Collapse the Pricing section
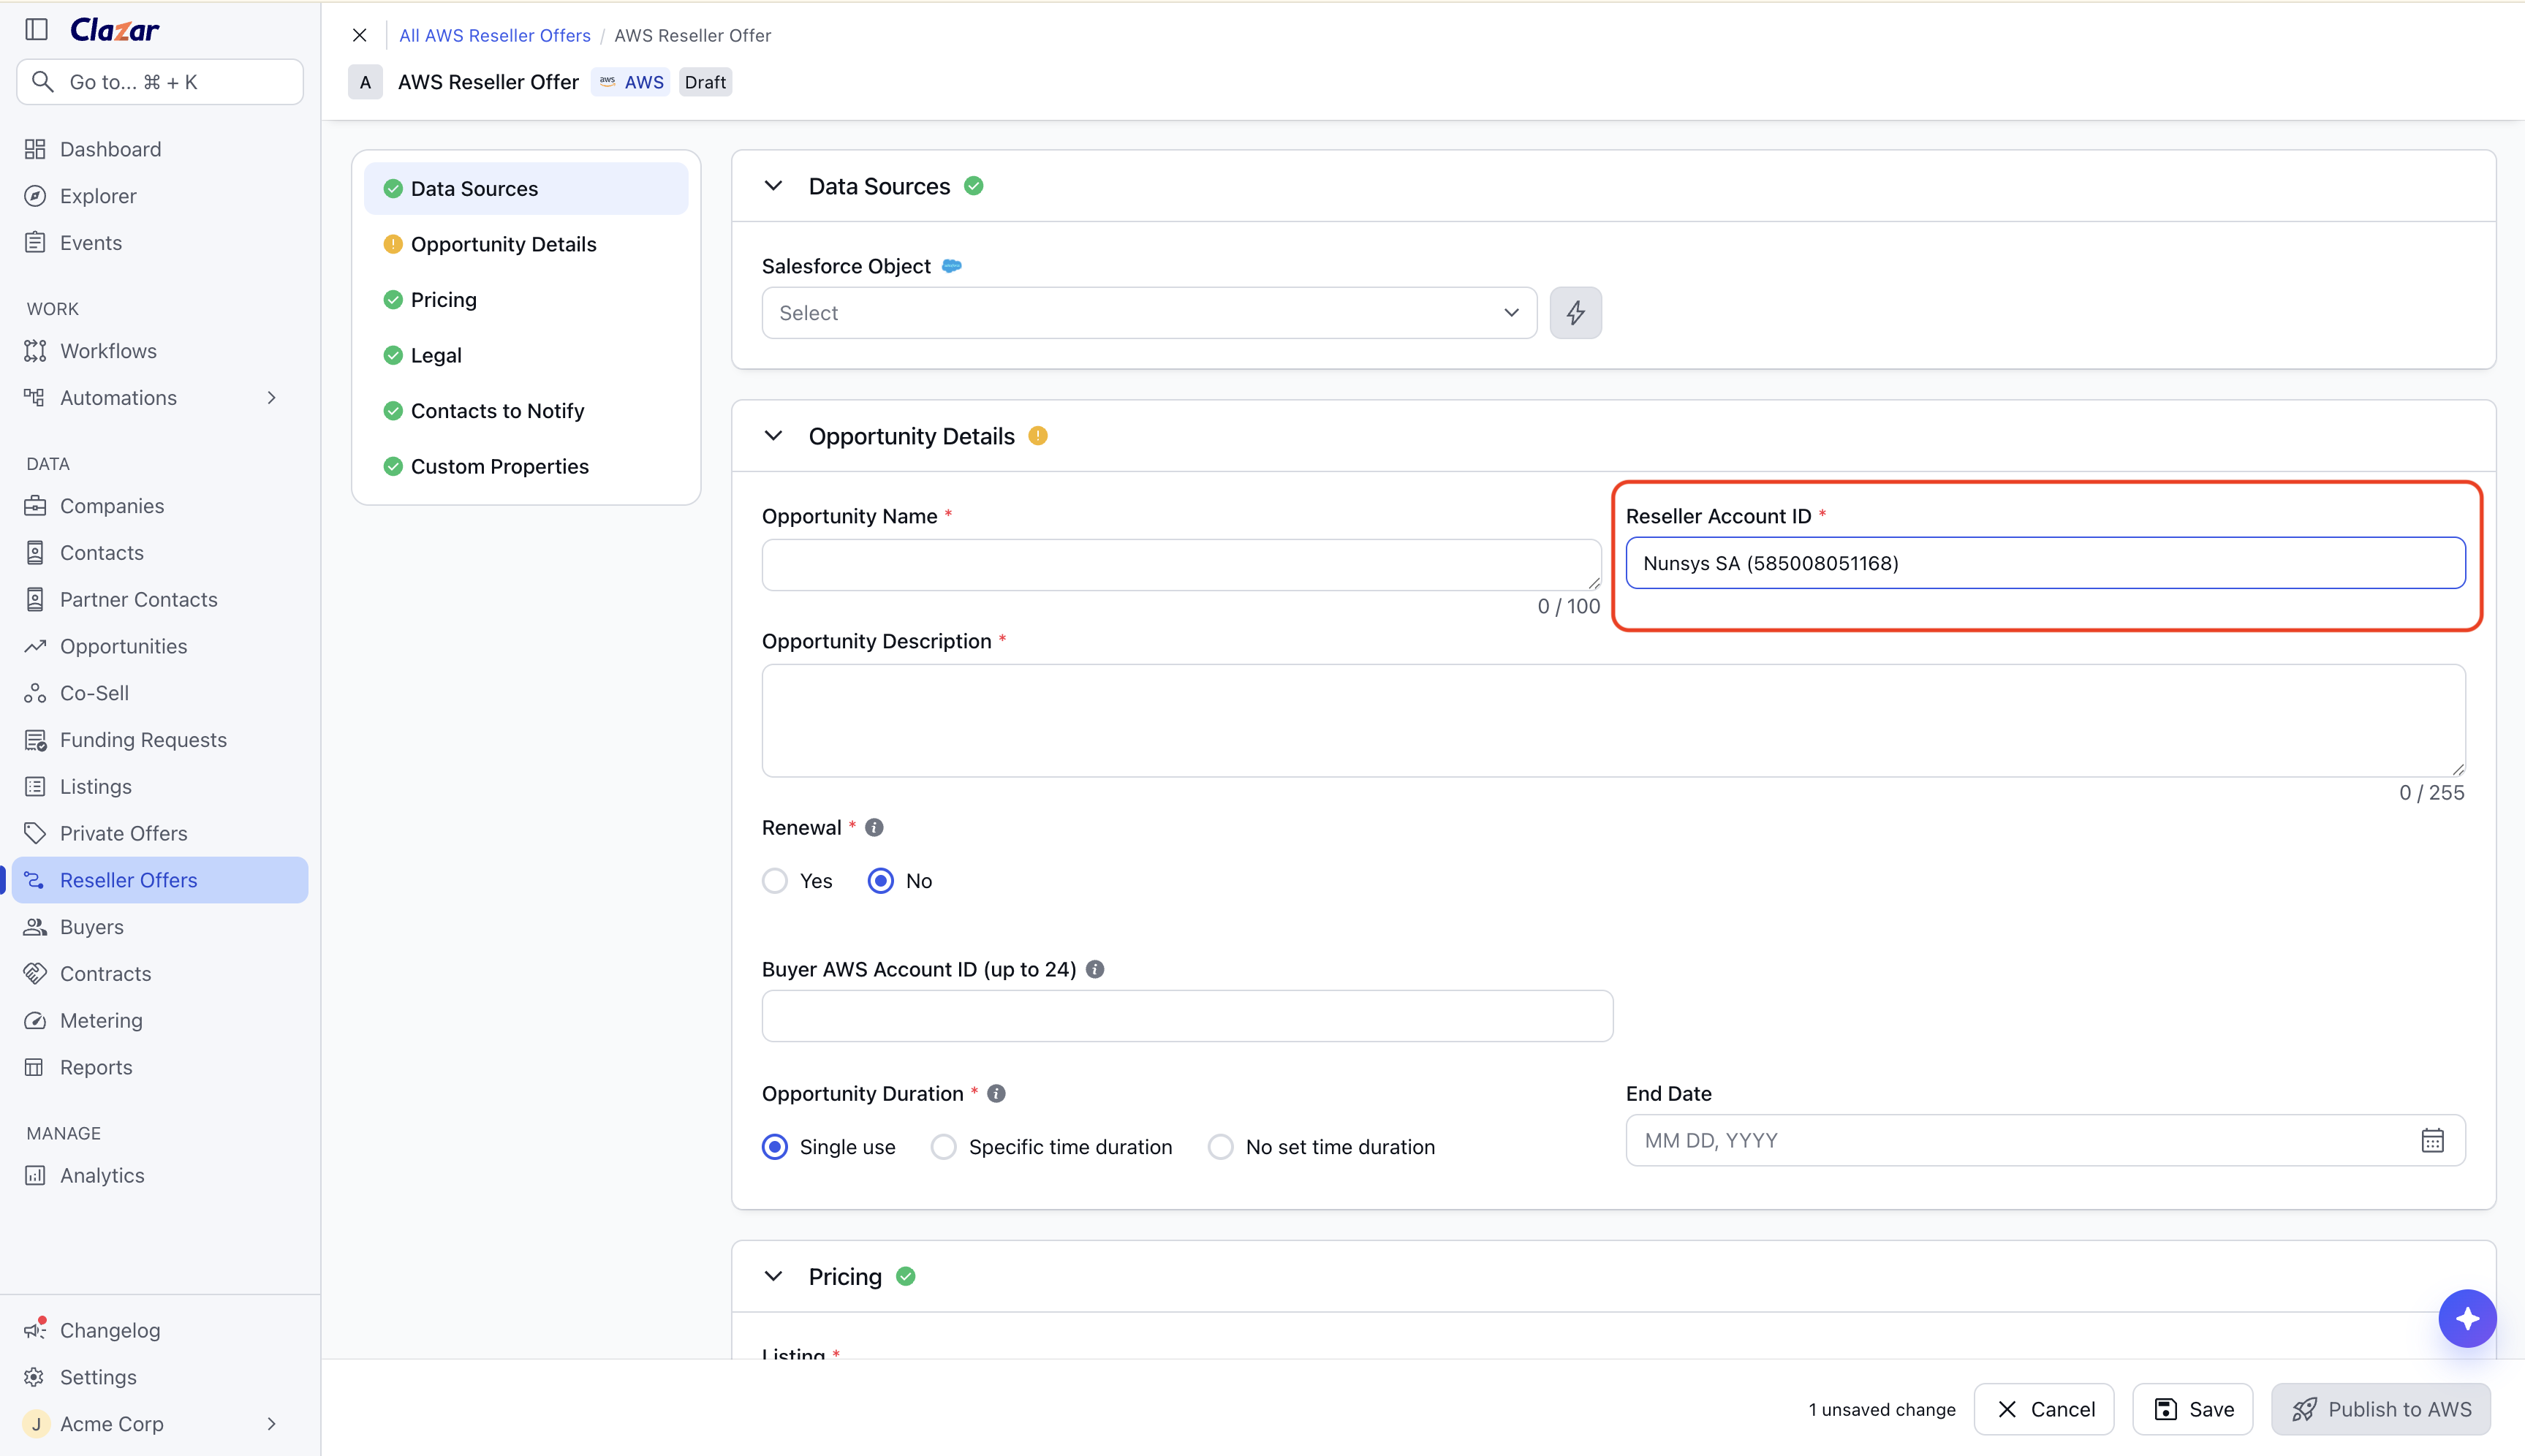Screen dimensions: 2525x1456 point(773,1276)
